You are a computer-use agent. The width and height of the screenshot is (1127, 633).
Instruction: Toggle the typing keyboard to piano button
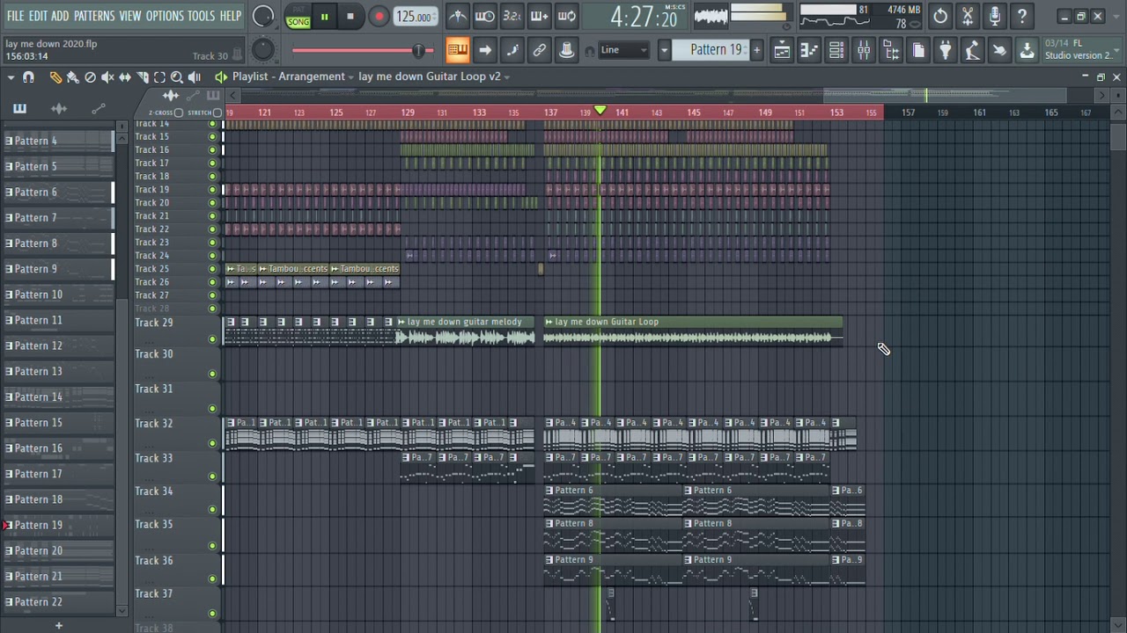[457, 50]
